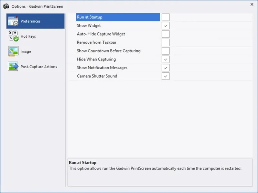This screenshot has height=193, width=258.
Task: Disable the Hide When Capturing checkbox
Action: (165, 59)
